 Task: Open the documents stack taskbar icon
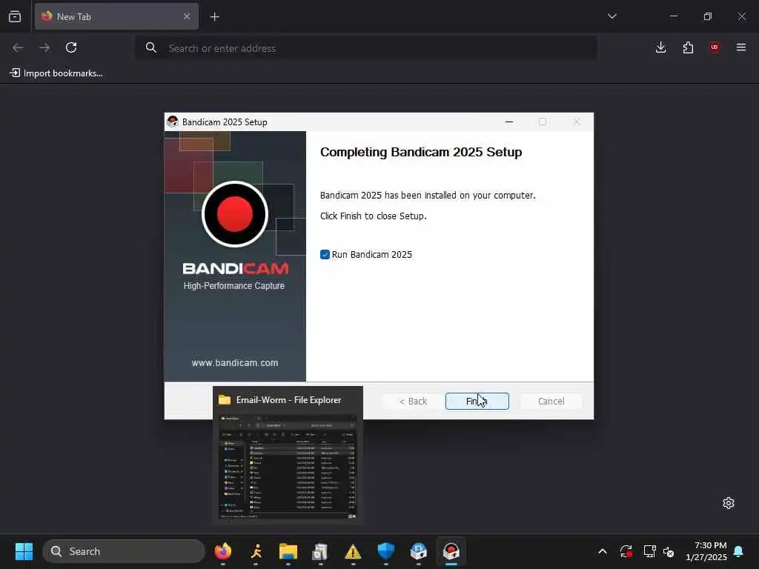pos(320,551)
